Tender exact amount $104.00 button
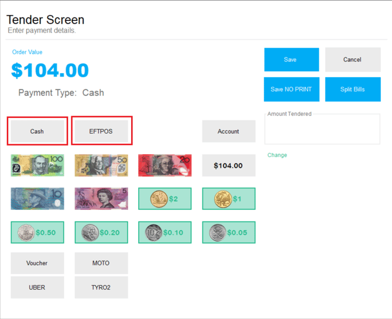This screenshot has height=319, width=392. tap(229, 165)
